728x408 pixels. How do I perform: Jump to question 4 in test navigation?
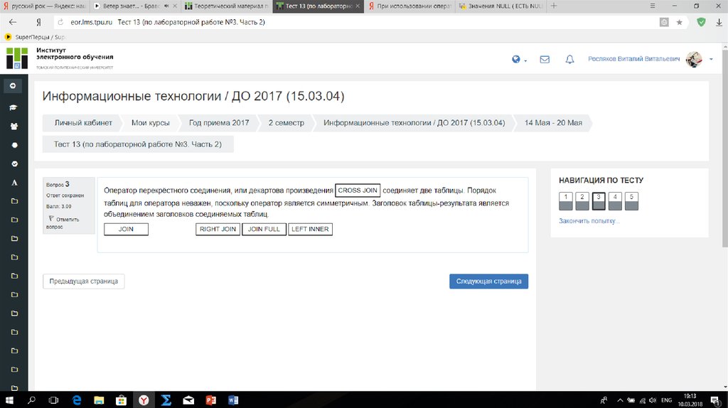tap(615, 201)
